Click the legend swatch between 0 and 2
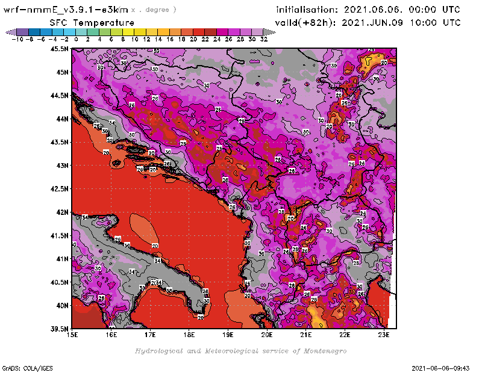This screenshot has height=372, width=482. tap(81, 32)
